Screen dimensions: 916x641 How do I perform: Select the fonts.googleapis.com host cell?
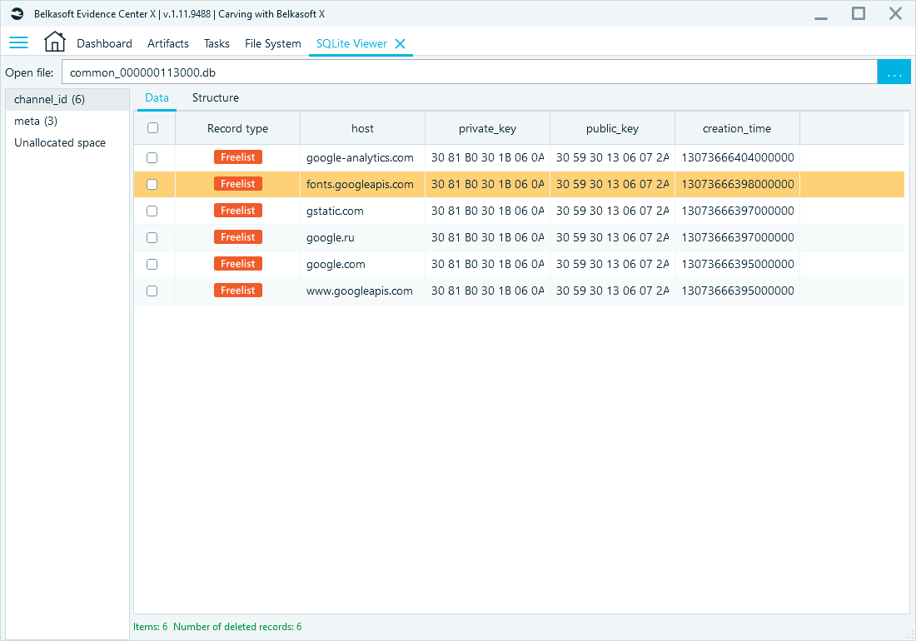point(362,185)
